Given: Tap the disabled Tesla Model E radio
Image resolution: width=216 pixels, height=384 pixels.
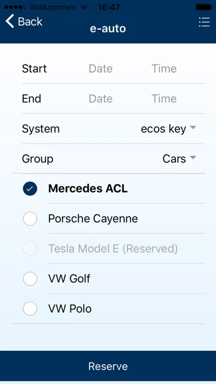Looking at the screenshot, I should [x=30, y=249].
